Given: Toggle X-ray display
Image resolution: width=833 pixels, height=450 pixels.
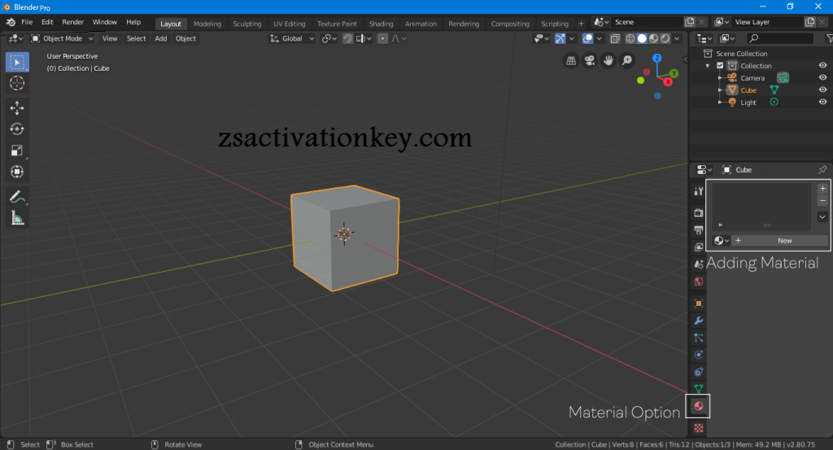Looking at the screenshot, I should pyautogui.click(x=615, y=38).
